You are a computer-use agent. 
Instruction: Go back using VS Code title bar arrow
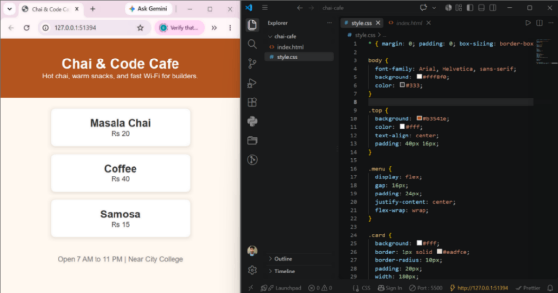click(300, 8)
